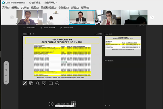
Task: Go back to the previous slide arrow
Action: click(x=51, y=104)
